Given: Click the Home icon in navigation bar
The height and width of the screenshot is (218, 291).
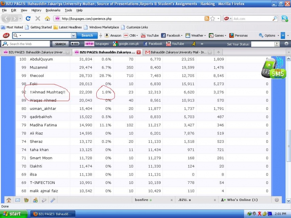Looking at the screenshot, I should (x=47, y=19).
